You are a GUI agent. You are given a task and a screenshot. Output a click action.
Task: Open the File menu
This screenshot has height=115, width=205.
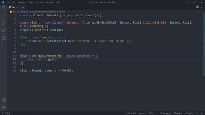click(8, 2)
